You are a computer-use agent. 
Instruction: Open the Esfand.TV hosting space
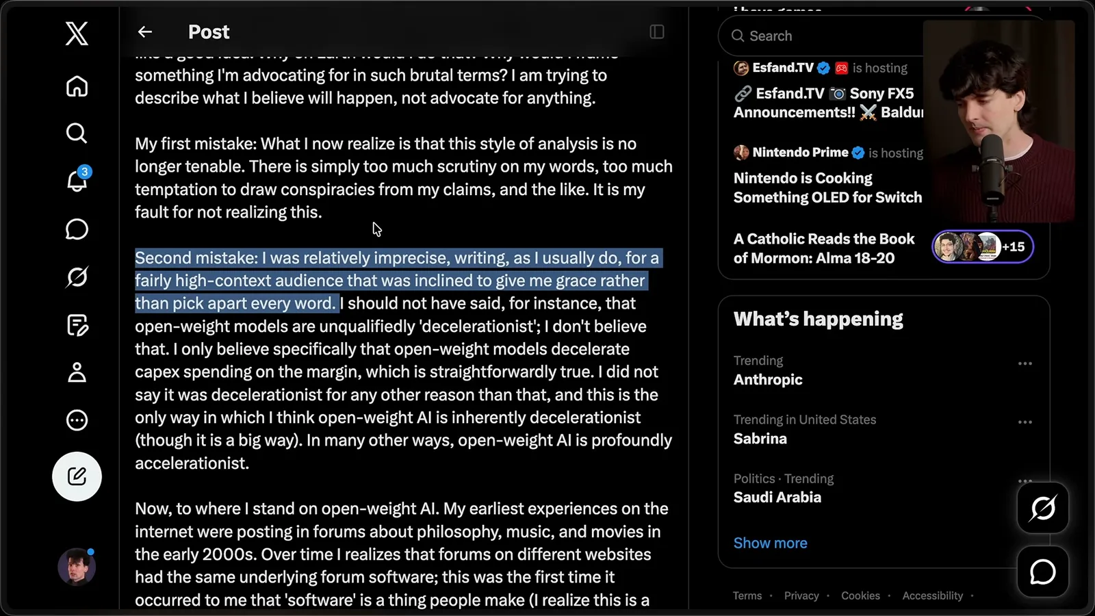tap(828, 90)
